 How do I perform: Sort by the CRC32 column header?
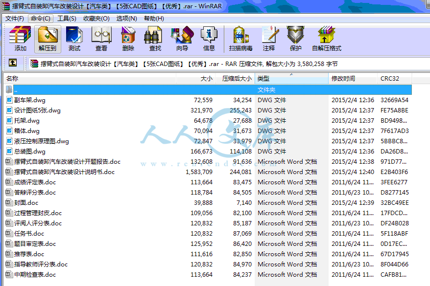394,79
